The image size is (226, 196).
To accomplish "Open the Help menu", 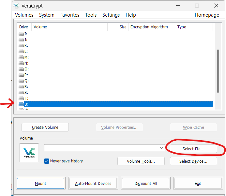I will pyautogui.click(x=131, y=15).
